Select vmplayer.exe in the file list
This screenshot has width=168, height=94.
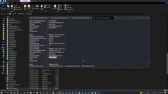(x=12, y=76)
